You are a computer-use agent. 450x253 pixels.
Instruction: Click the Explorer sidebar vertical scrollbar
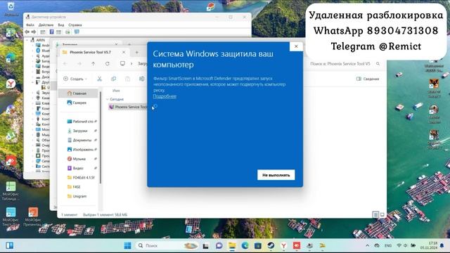click(x=100, y=138)
